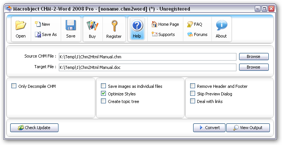Screen dimensions: 282x145
Task: Enable Create topic tree checkbox
Action: [x=103, y=101]
